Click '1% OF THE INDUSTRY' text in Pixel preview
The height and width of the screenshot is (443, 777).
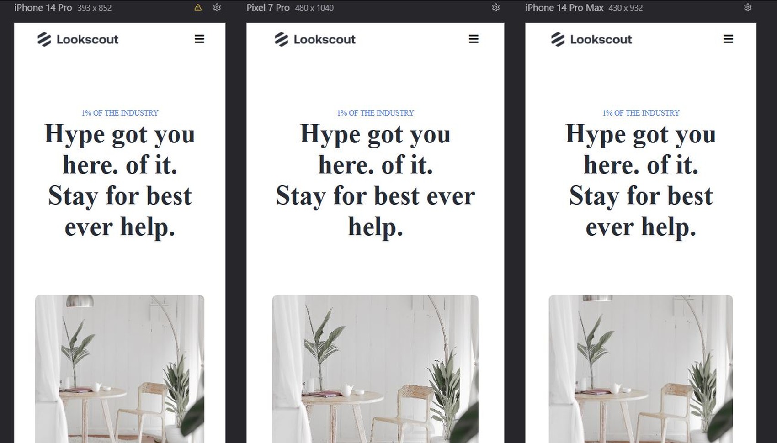[x=375, y=113]
